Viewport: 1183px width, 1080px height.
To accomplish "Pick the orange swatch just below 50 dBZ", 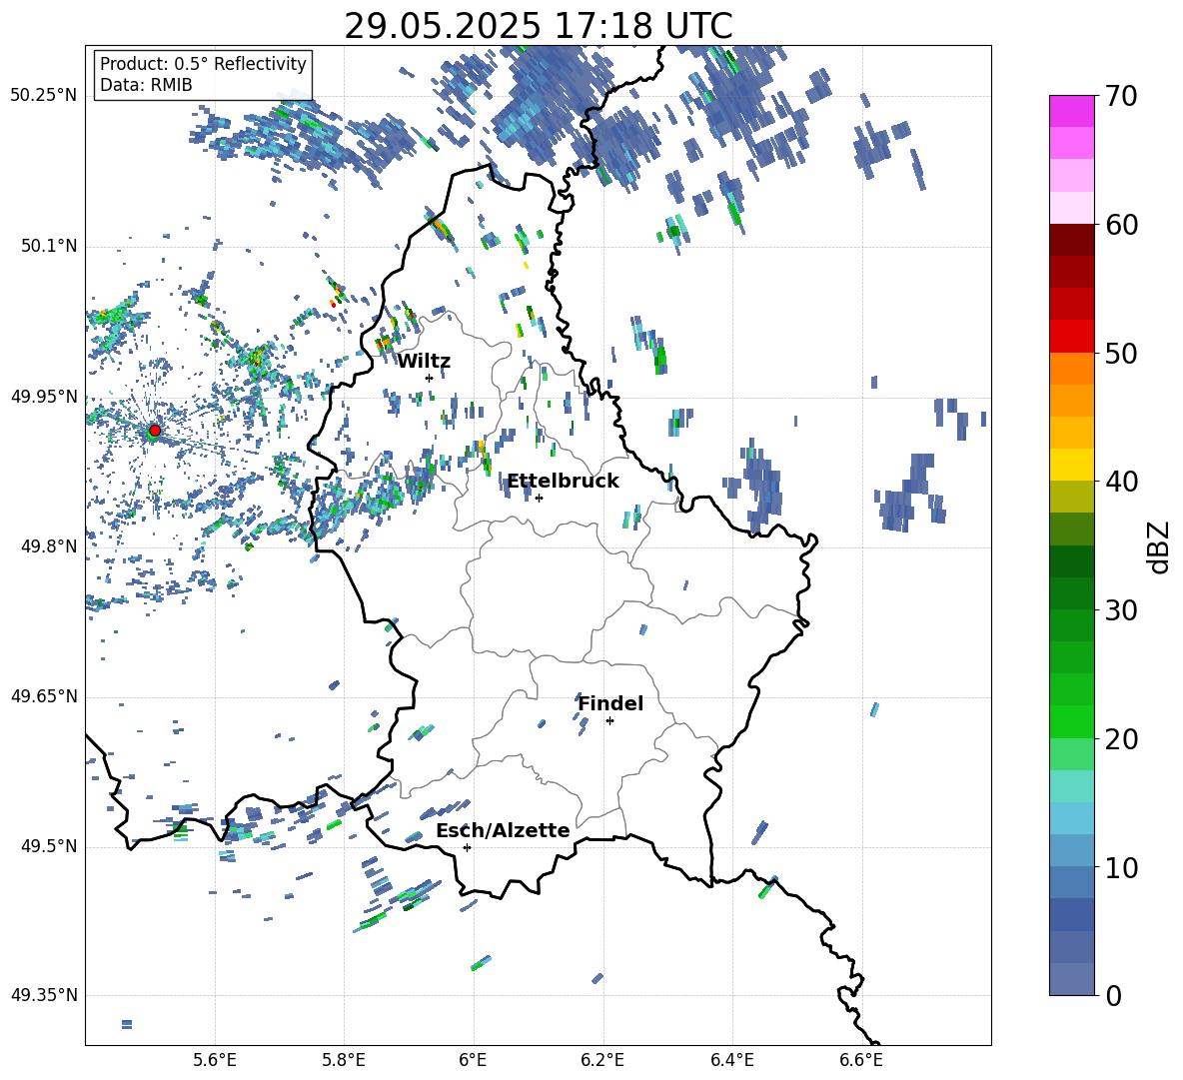I will coord(1072,368).
